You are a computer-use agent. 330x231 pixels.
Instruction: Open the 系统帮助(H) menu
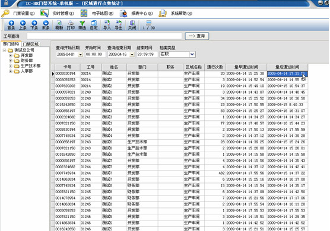coord(182,14)
